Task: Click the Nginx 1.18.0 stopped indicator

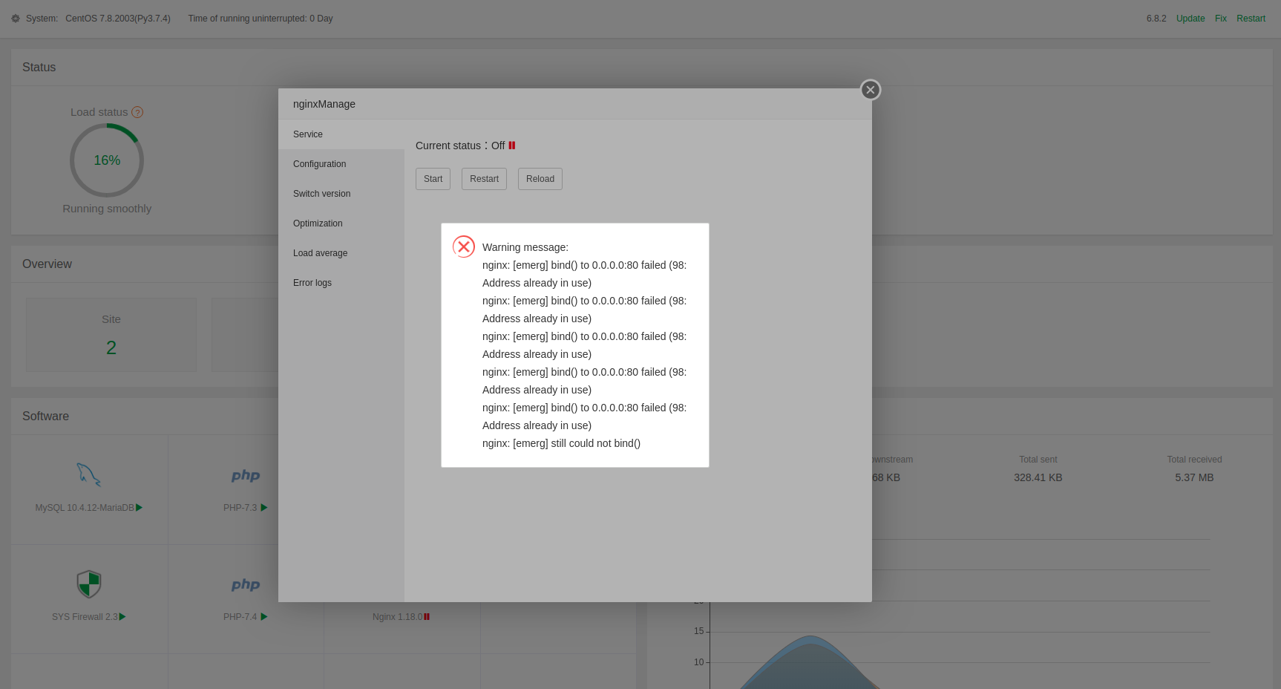Action: 427,617
